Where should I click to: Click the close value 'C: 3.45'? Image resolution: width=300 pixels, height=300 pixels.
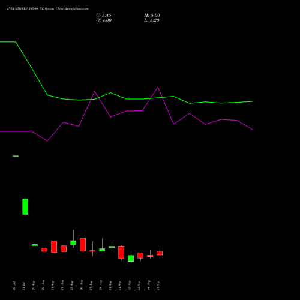tap(104, 16)
